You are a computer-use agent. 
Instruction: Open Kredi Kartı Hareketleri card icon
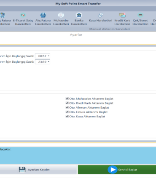pyautogui.click(x=122, y=15)
